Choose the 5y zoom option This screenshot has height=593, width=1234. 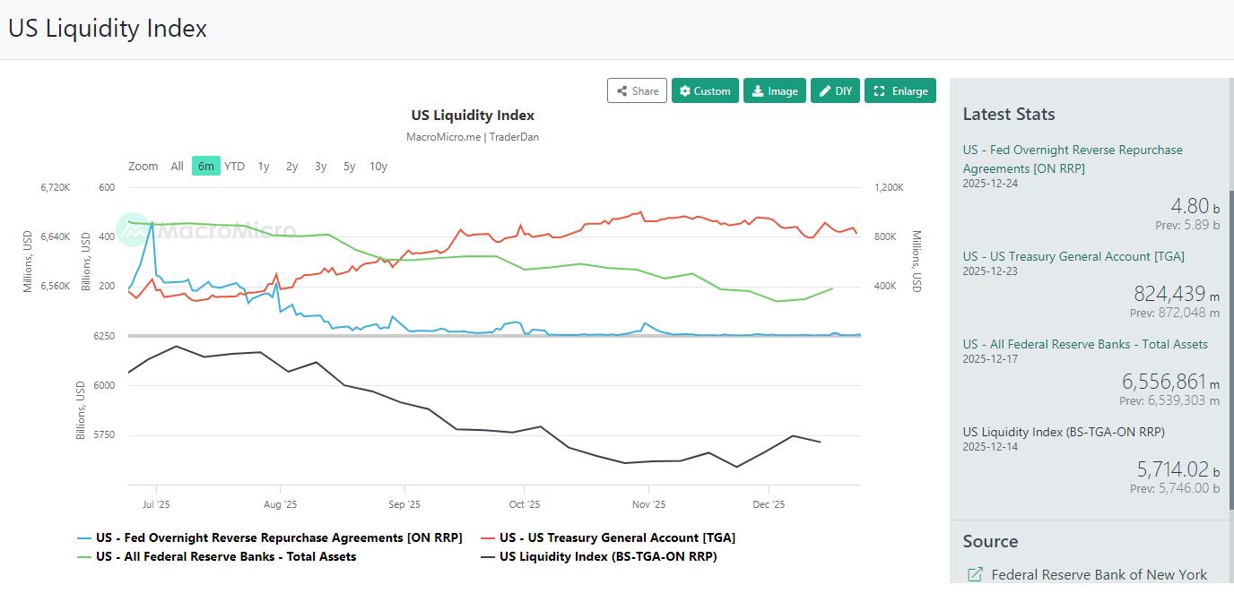349,166
